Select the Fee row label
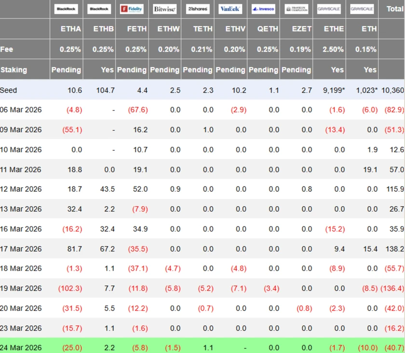Screen dimensions: 405x353 [x=7, y=49]
